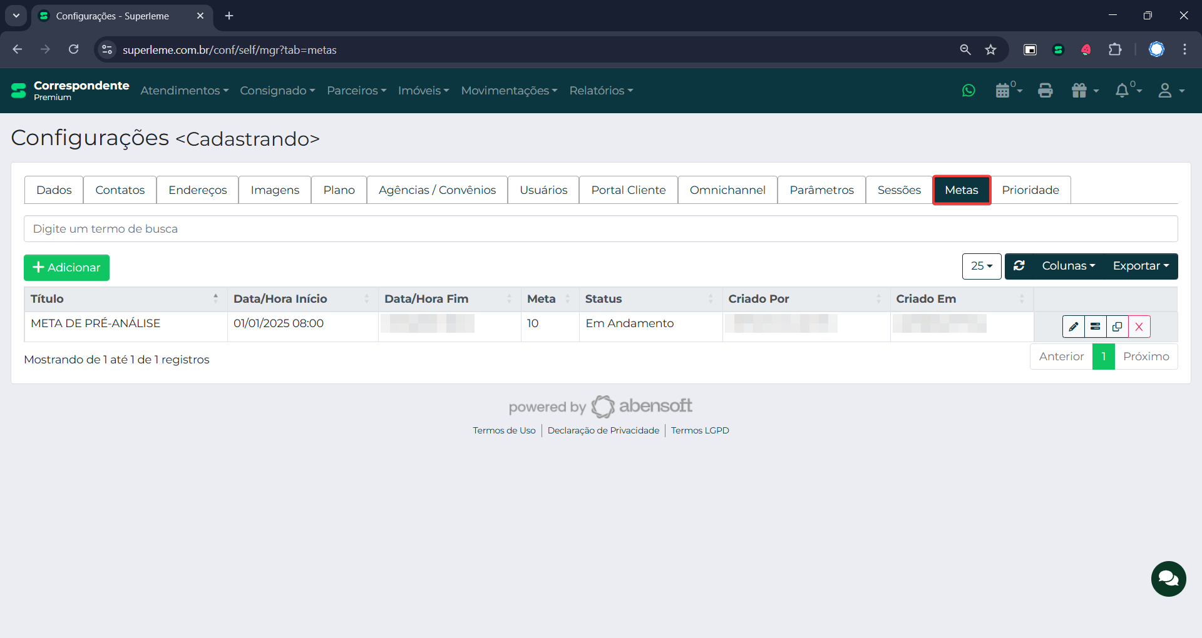
Task: Click the edit pencil icon in the row
Action: 1073,327
